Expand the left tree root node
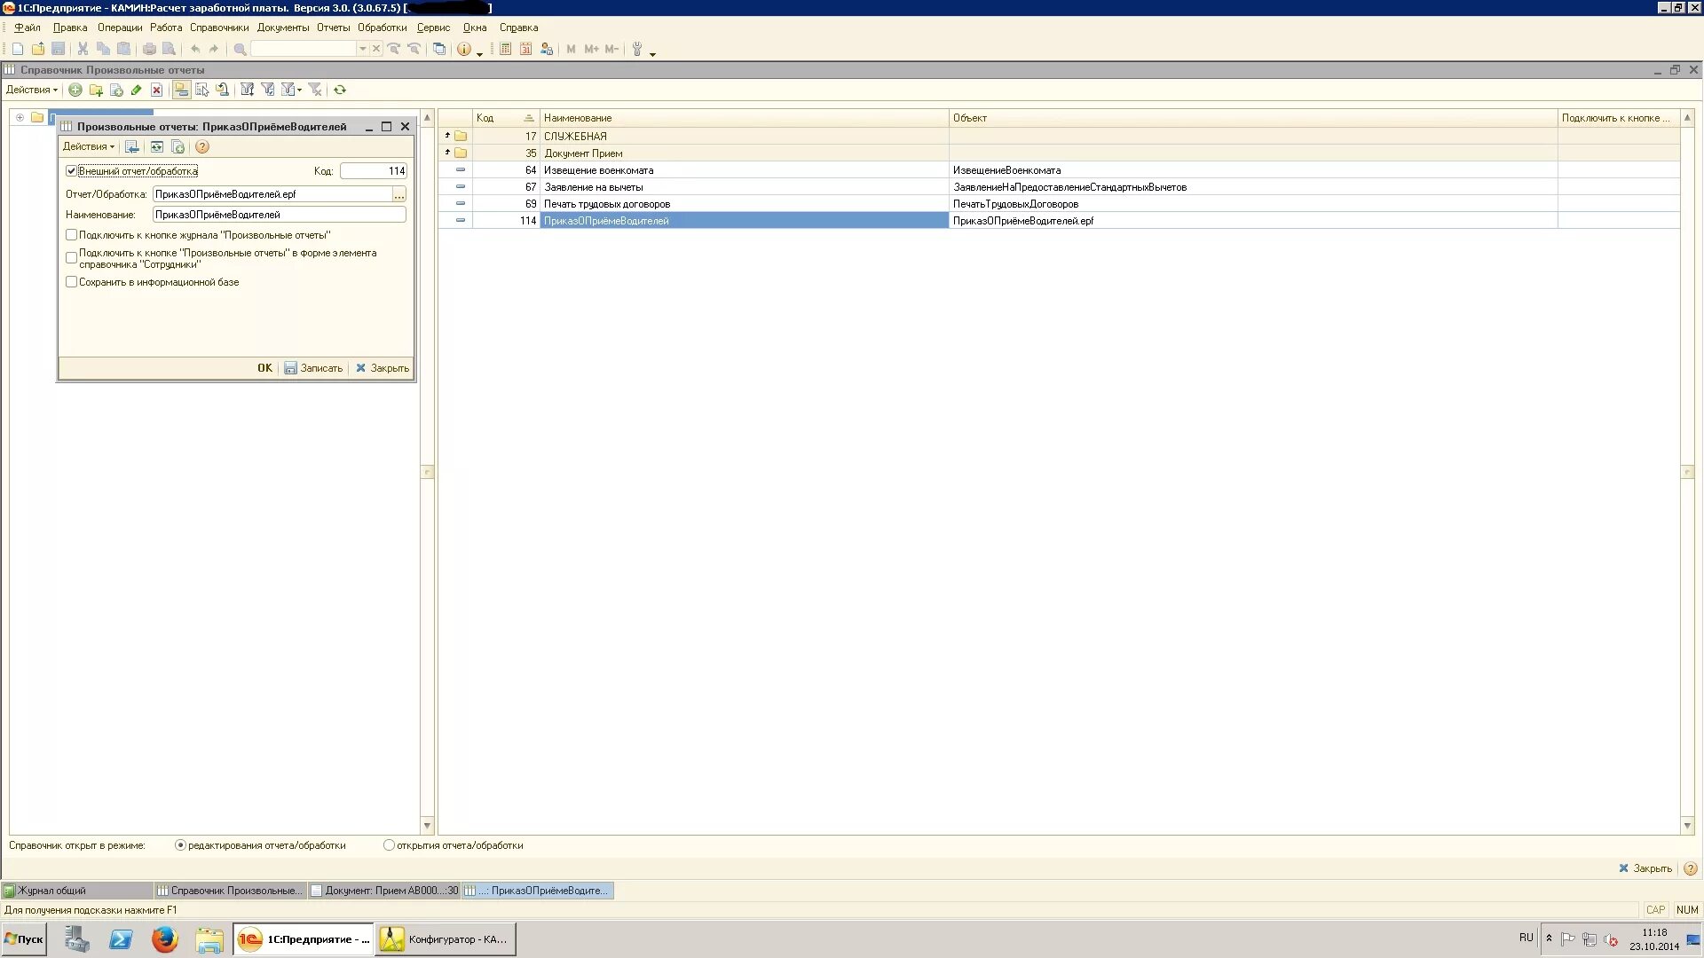The image size is (1704, 958). click(20, 117)
